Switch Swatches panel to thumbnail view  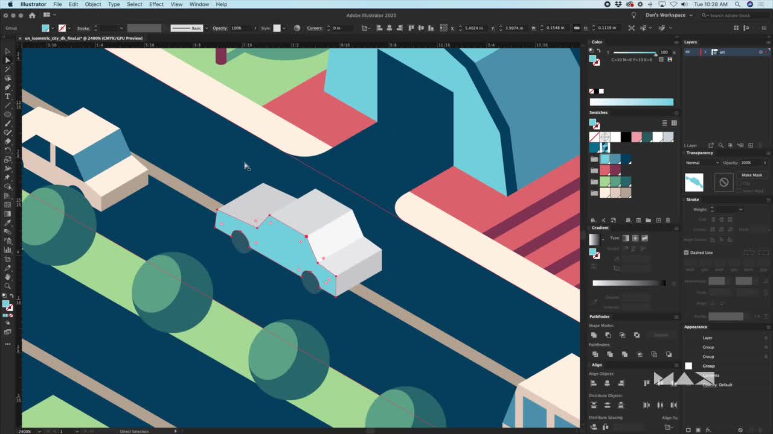tap(674, 123)
